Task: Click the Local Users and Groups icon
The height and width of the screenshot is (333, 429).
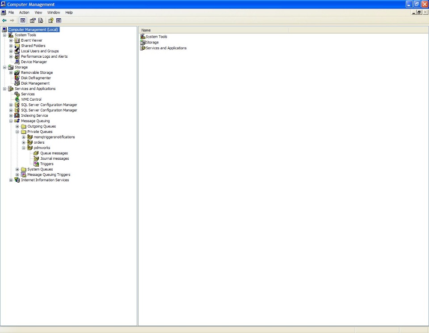Action: click(x=17, y=51)
